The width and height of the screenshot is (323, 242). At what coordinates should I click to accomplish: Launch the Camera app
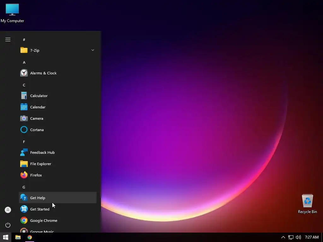(x=58, y=118)
